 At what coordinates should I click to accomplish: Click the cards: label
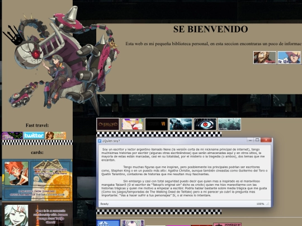click(37, 152)
